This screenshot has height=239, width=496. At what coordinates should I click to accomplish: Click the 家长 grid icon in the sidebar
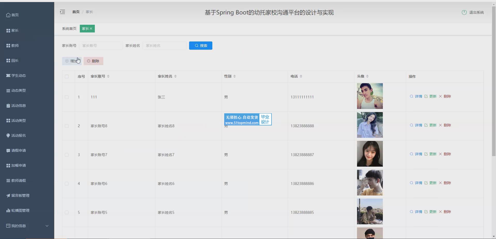[x=8, y=30]
